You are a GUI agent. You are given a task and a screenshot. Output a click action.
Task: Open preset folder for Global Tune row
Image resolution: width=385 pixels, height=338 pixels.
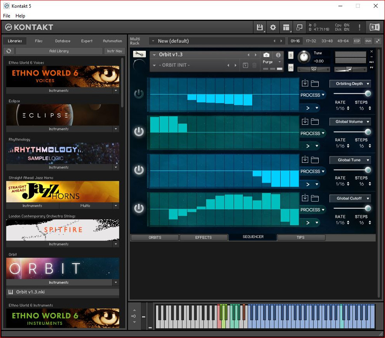315,160
